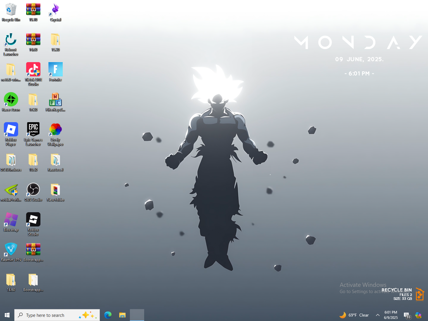Open Roblox Studio shortcut
The image size is (428, 321).
33,225
